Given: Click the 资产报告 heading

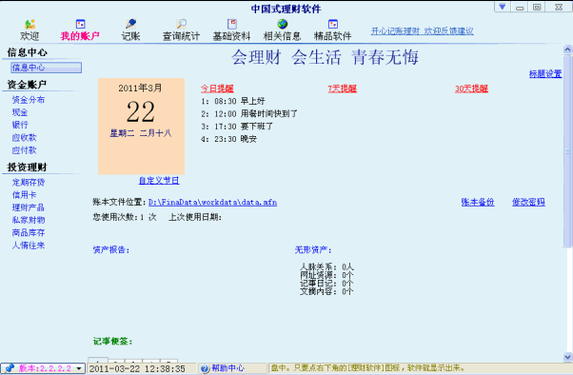Looking at the screenshot, I should [111, 250].
